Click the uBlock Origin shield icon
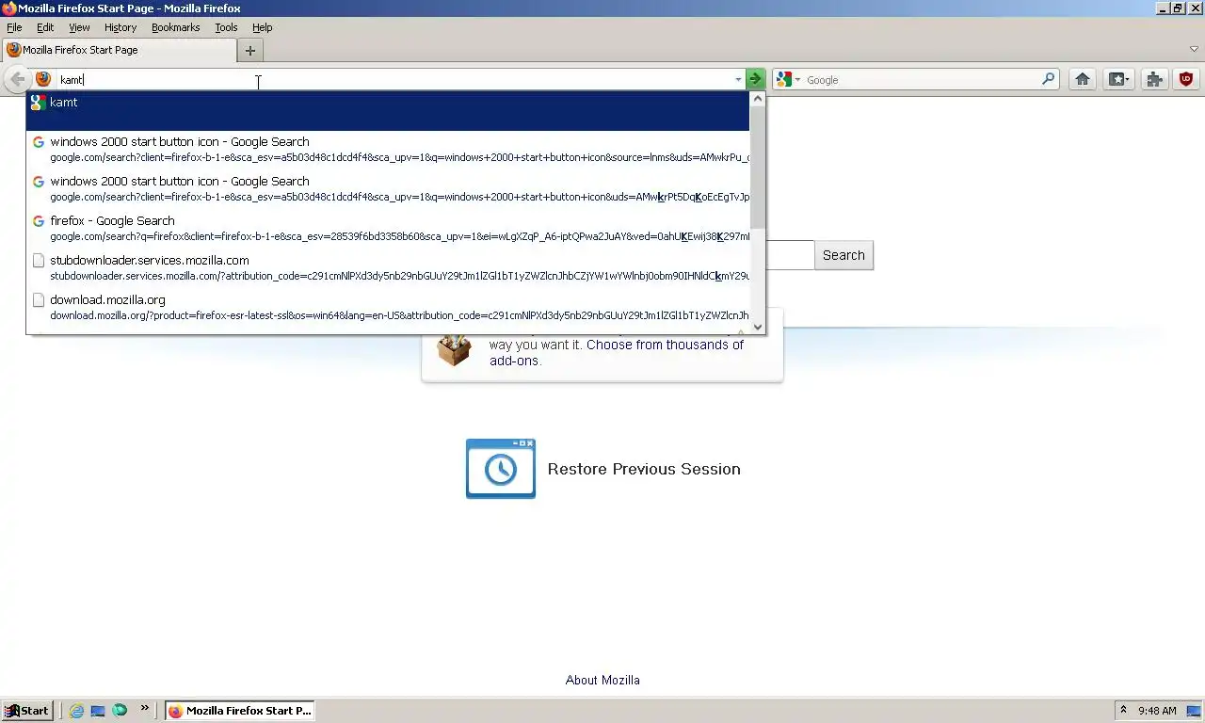The height and width of the screenshot is (723, 1205). pos(1186,80)
